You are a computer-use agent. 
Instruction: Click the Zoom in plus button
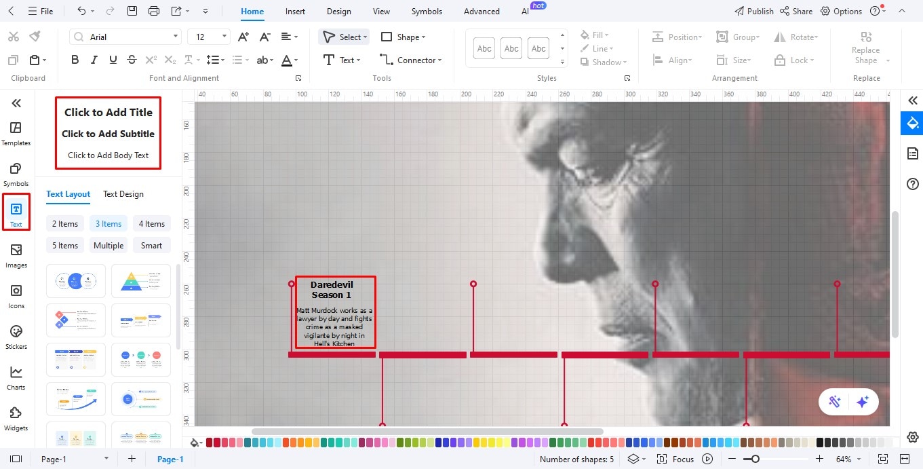coord(819,459)
